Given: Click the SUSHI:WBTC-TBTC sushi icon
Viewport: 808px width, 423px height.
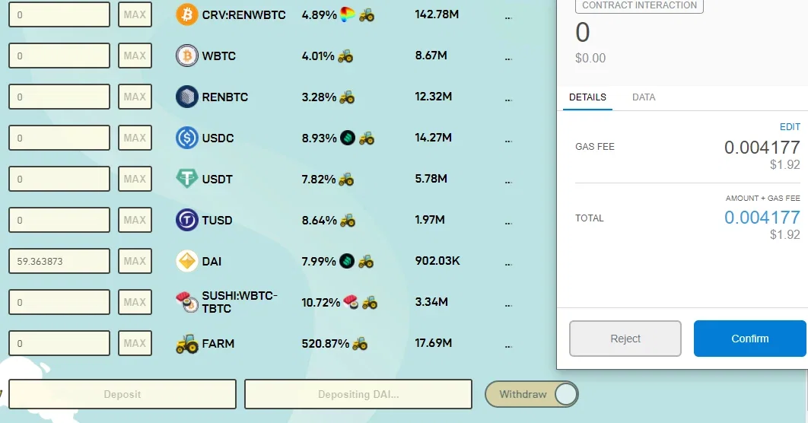Looking at the screenshot, I should 186,303.
